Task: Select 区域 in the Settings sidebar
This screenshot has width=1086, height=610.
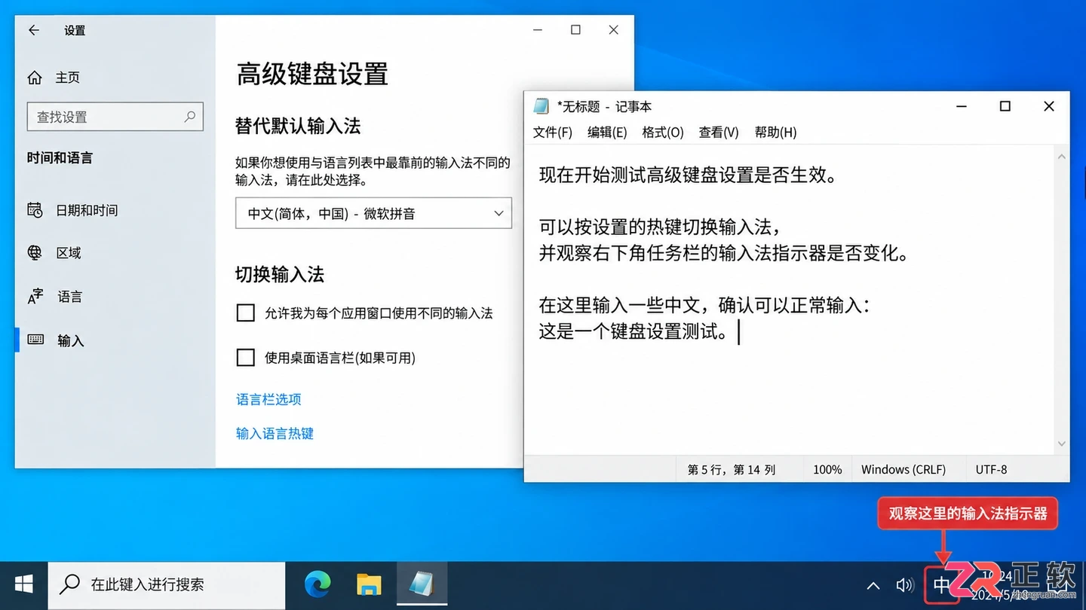Action: (x=54, y=253)
